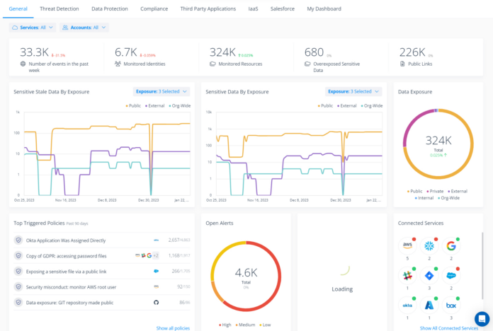Open the Accounts filter dropdown
493x331 pixels.
point(84,28)
